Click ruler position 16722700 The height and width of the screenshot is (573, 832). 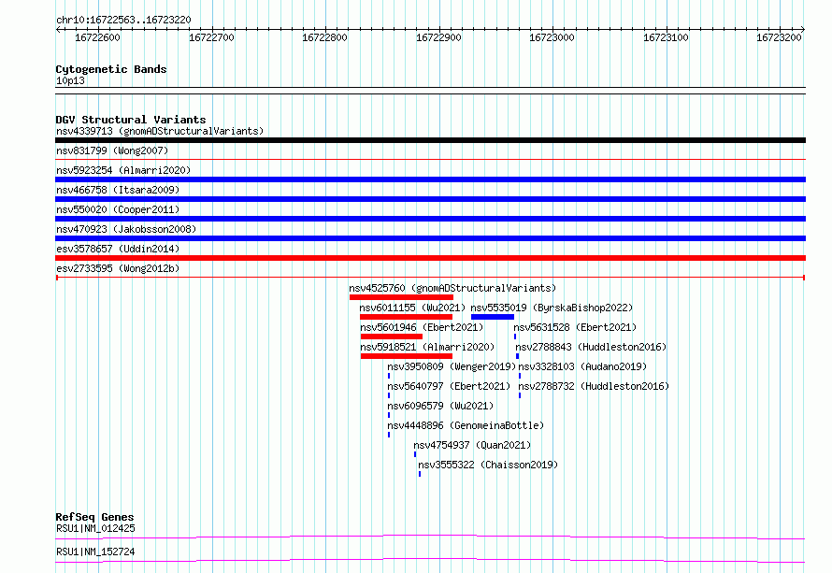(211, 37)
